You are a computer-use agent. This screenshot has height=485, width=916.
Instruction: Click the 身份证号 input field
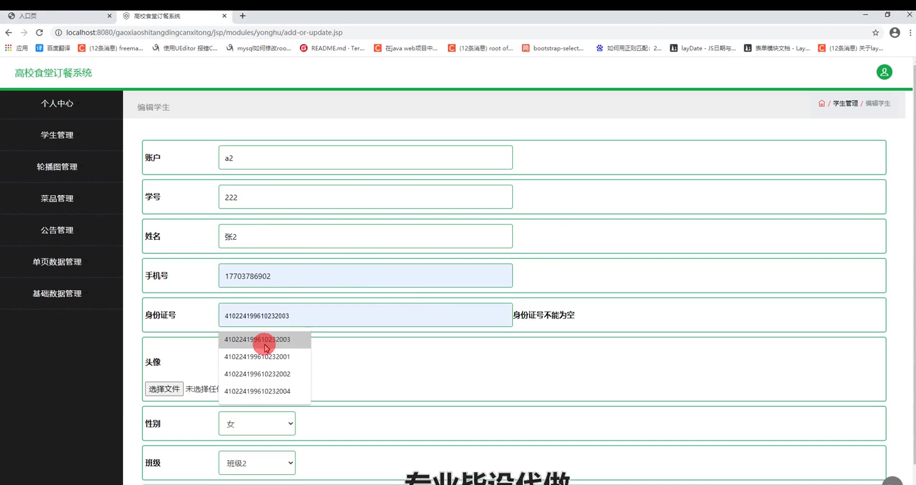click(365, 315)
